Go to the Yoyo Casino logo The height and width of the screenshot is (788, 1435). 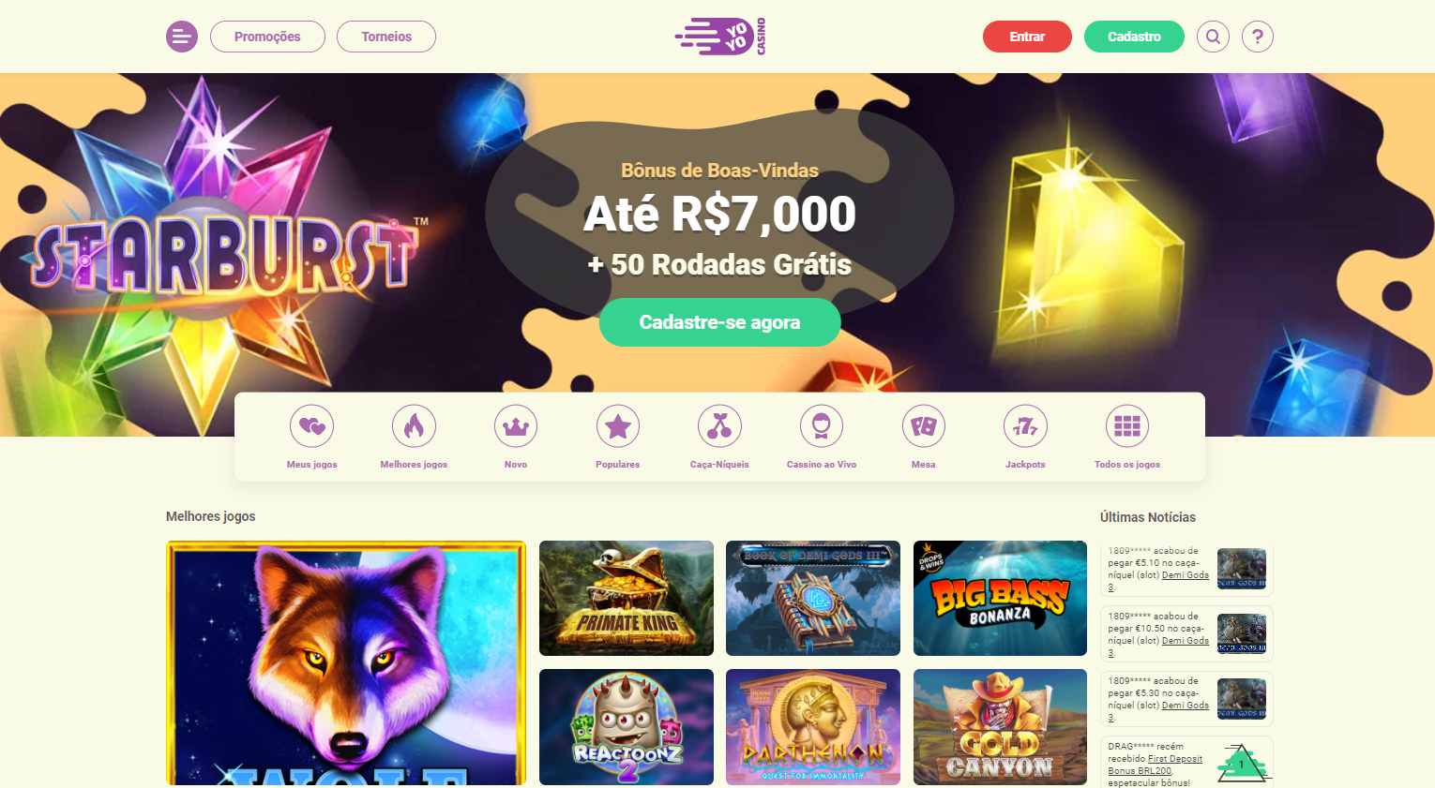[720, 37]
